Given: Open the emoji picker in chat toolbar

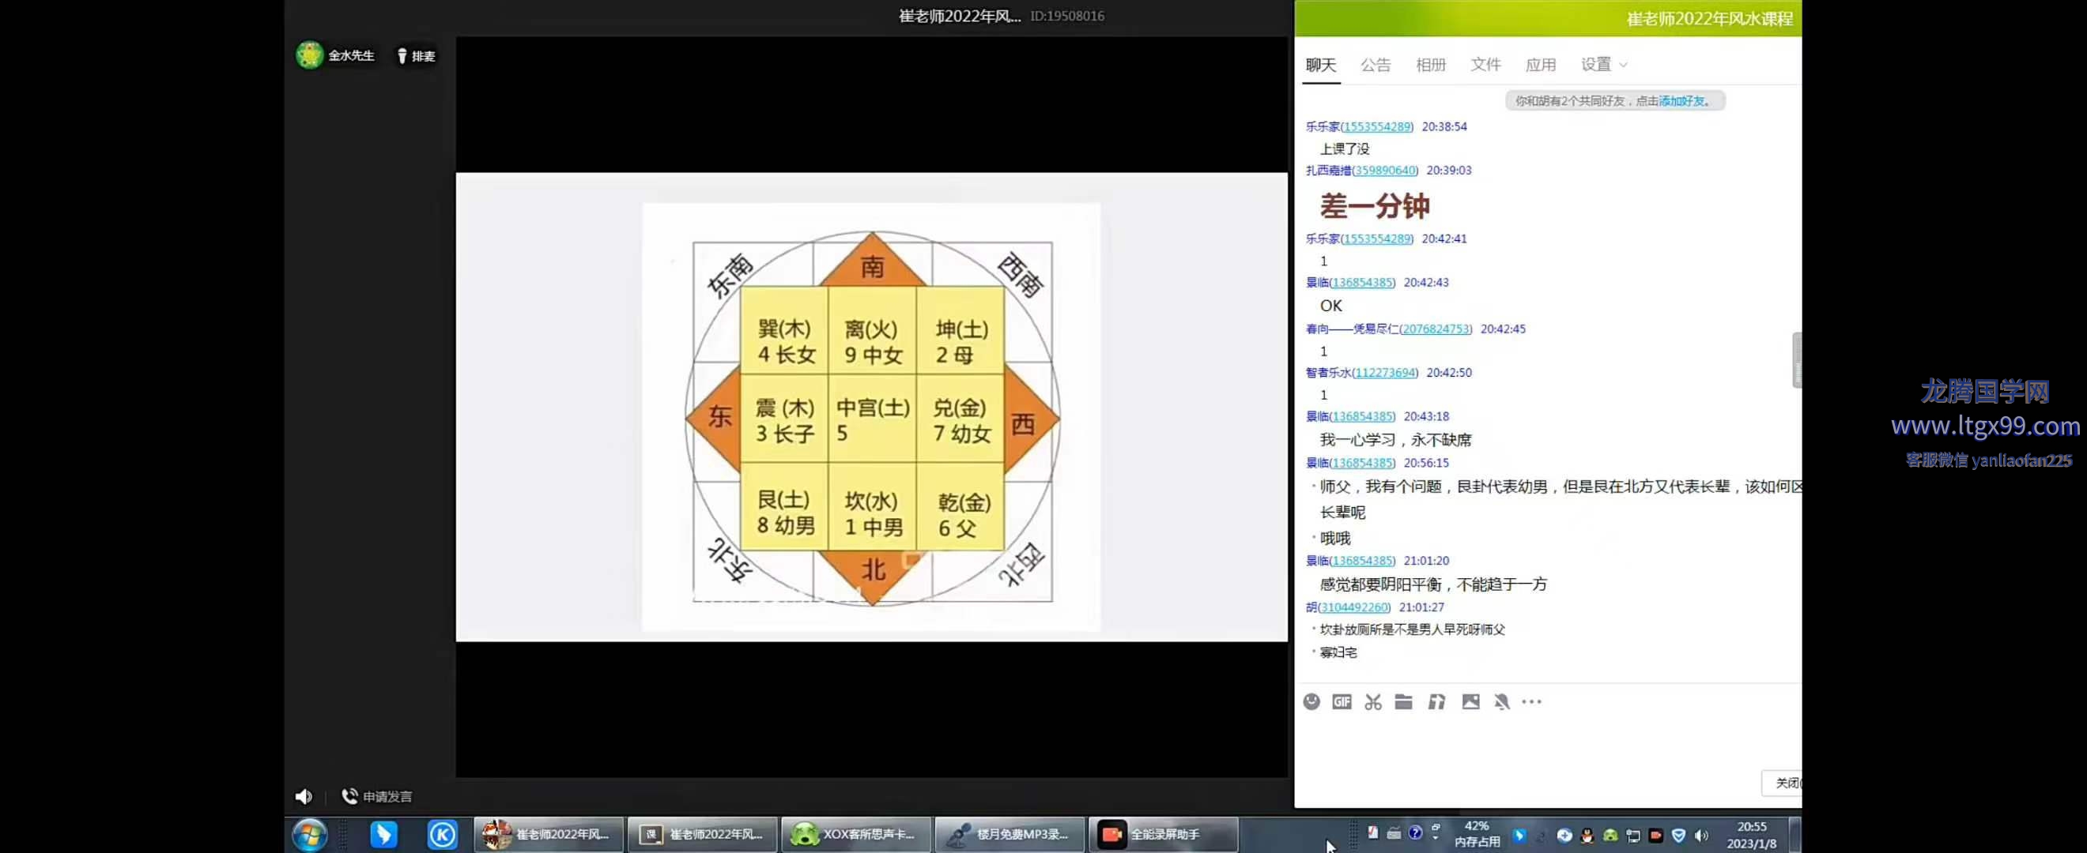Looking at the screenshot, I should click(1311, 701).
